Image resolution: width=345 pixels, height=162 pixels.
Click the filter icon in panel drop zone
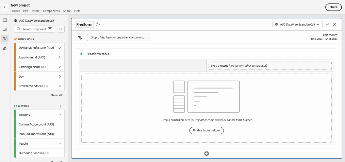80,37
